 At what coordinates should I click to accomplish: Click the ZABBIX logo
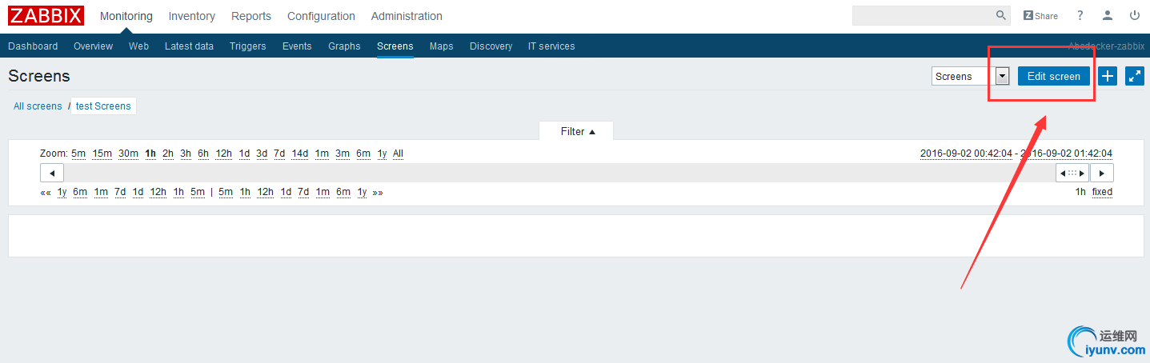point(46,15)
